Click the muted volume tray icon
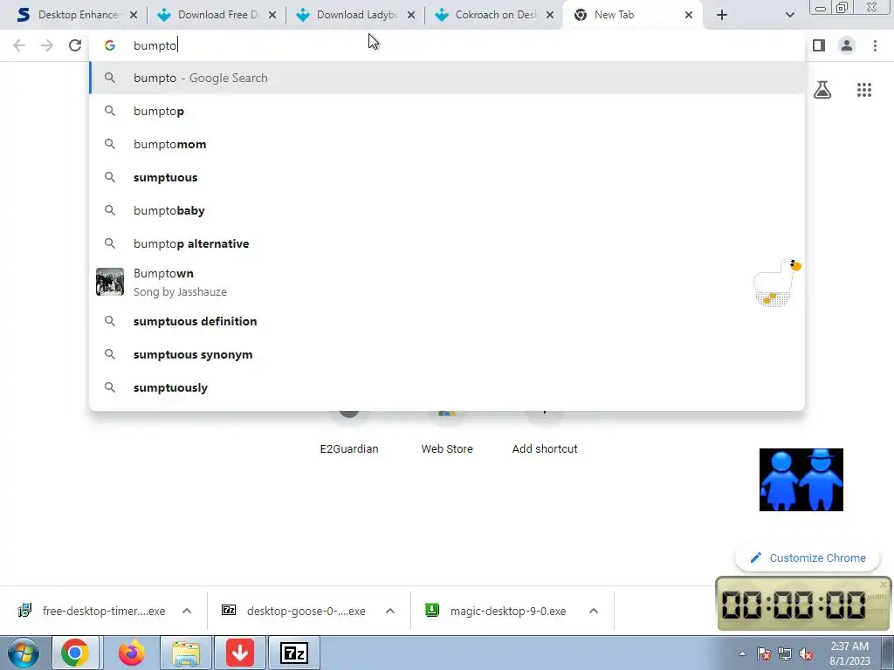This screenshot has height=670, width=894. tap(806, 654)
